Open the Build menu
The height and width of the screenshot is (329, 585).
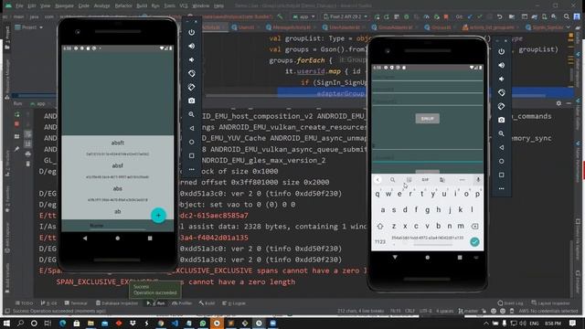(x=142, y=6)
